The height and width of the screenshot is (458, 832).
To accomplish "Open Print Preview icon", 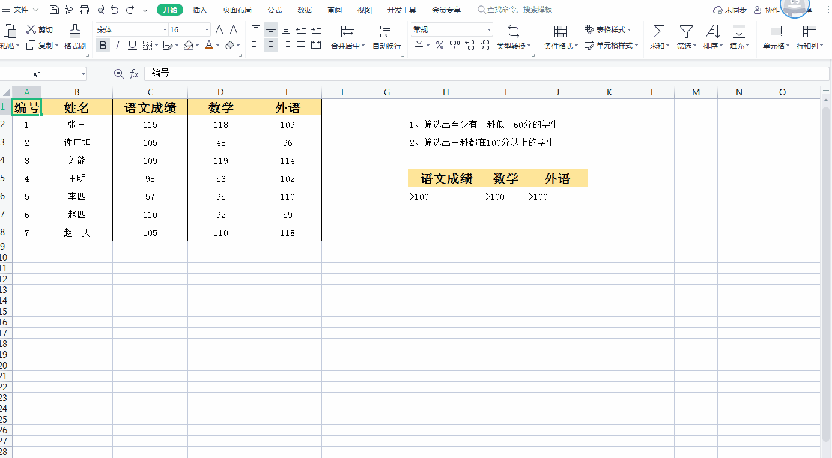I will pyautogui.click(x=99, y=10).
